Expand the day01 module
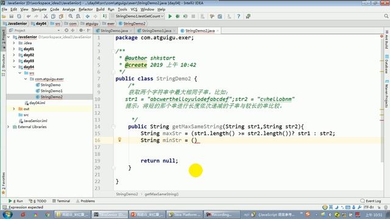Image resolution: width=390 pixels, height=219 pixels. (14, 49)
